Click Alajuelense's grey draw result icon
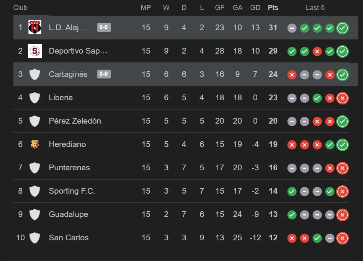This screenshot has height=261, width=363. coord(292,28)
